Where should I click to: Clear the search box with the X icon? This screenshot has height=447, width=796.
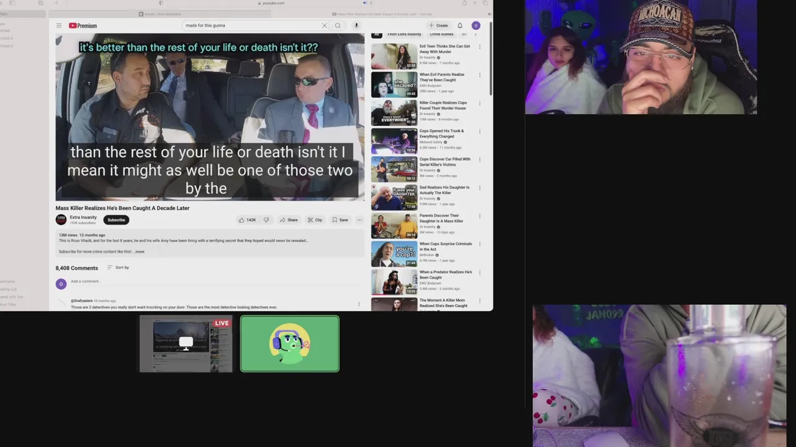(x=324, y=25)
